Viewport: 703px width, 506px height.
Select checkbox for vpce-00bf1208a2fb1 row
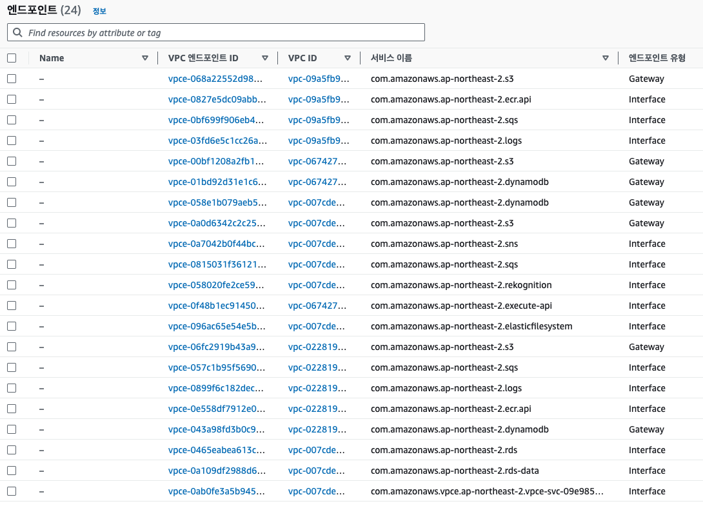point(12,161)
